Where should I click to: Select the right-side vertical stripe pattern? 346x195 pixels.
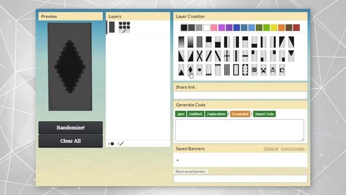click(272, 42)
